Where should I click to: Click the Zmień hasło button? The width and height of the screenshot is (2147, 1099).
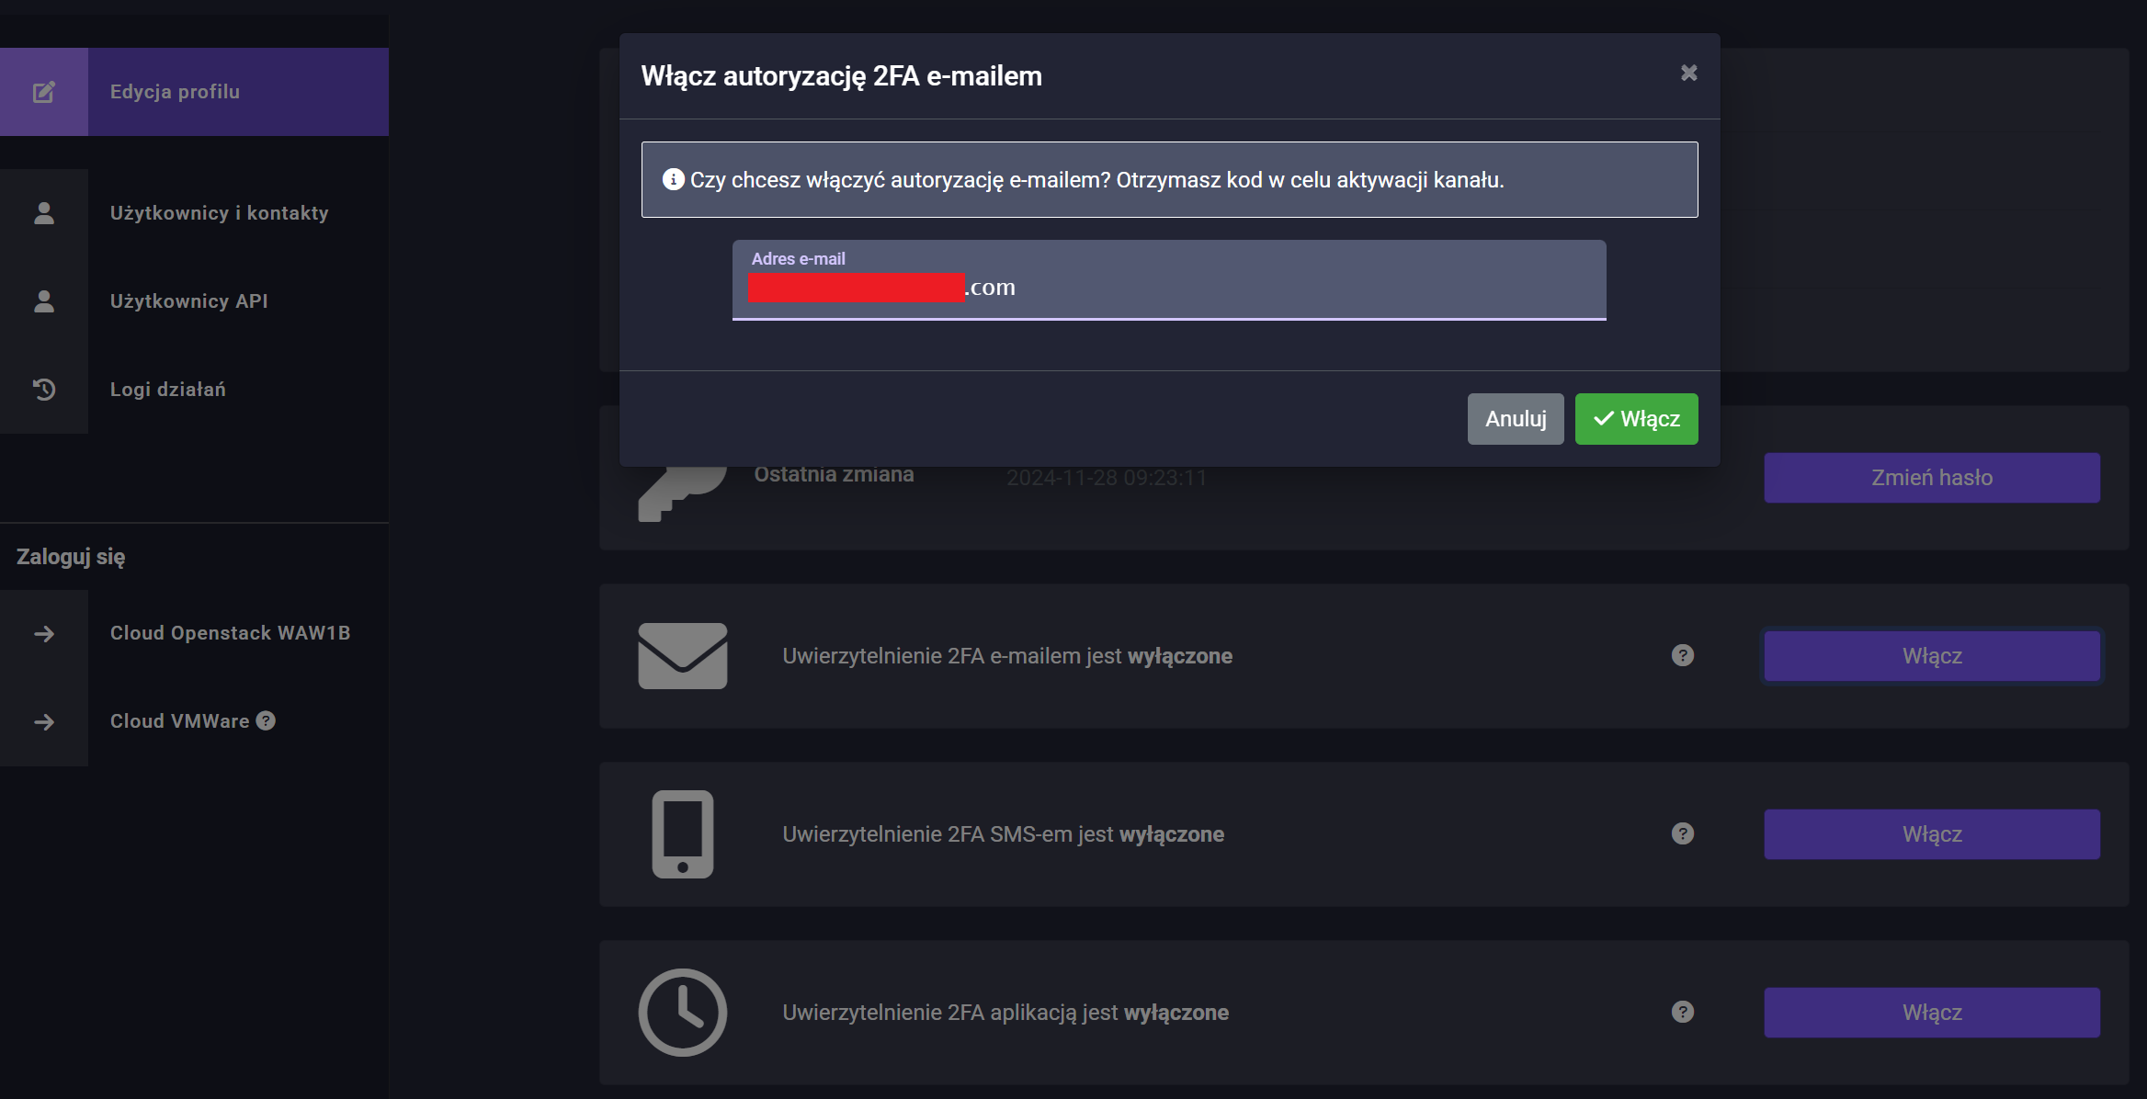click(1931, 478)
